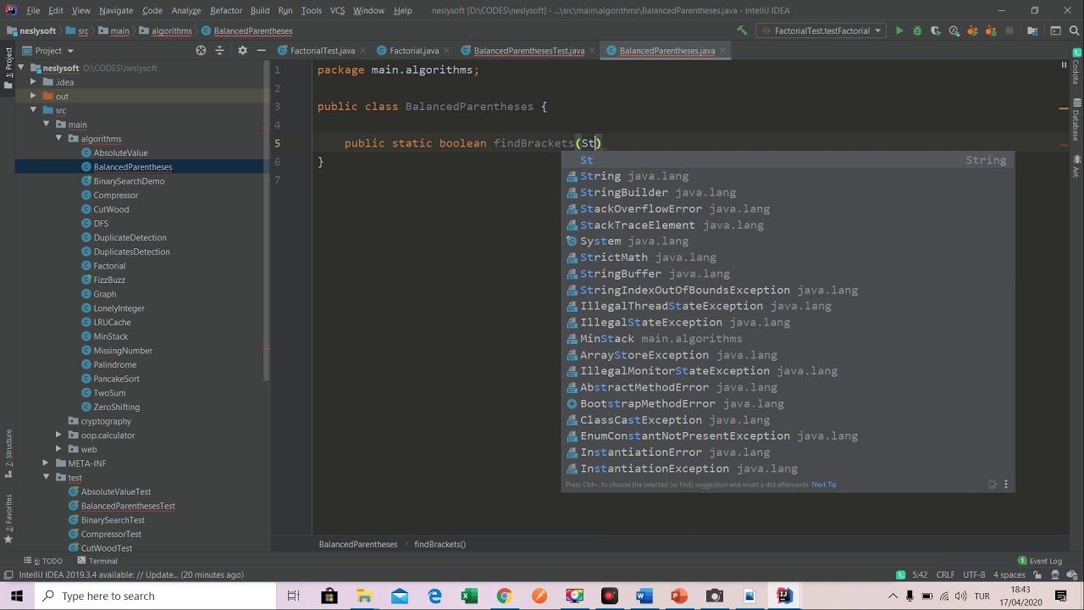Run FactorialTest with the green play icon

coord(899,30)
